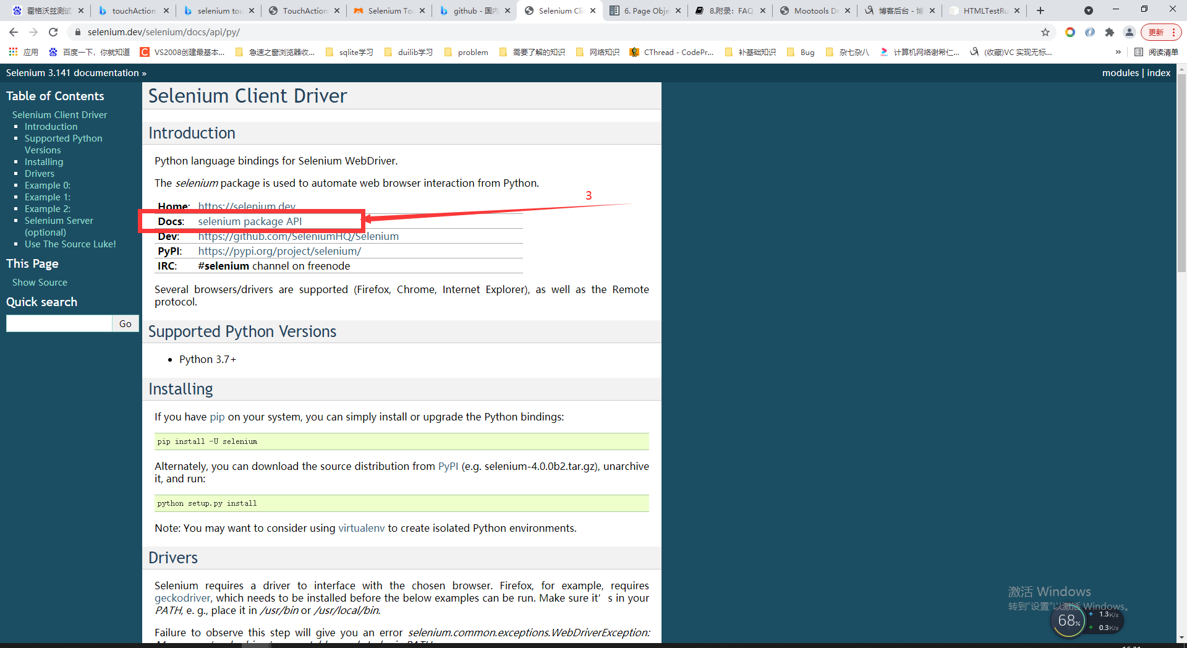Screen dimensions: 1187x648
Task: Close the 霍格沃兹测试 tab
Action: pyautogui.click(x=81, y=11)
